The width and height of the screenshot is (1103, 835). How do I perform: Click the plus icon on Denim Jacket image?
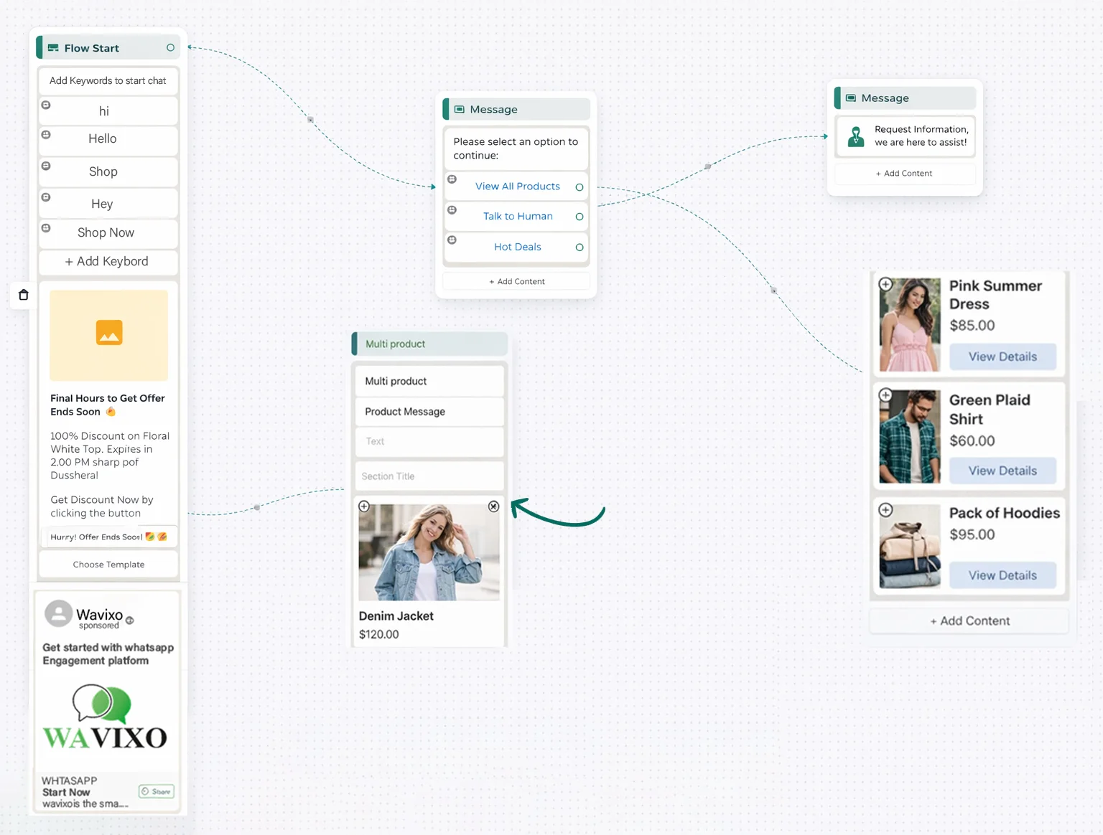(x=364, y=506)
